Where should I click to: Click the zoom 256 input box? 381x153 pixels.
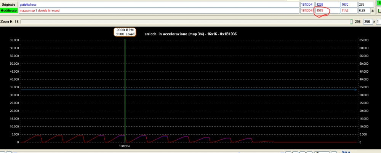[368, 22]
